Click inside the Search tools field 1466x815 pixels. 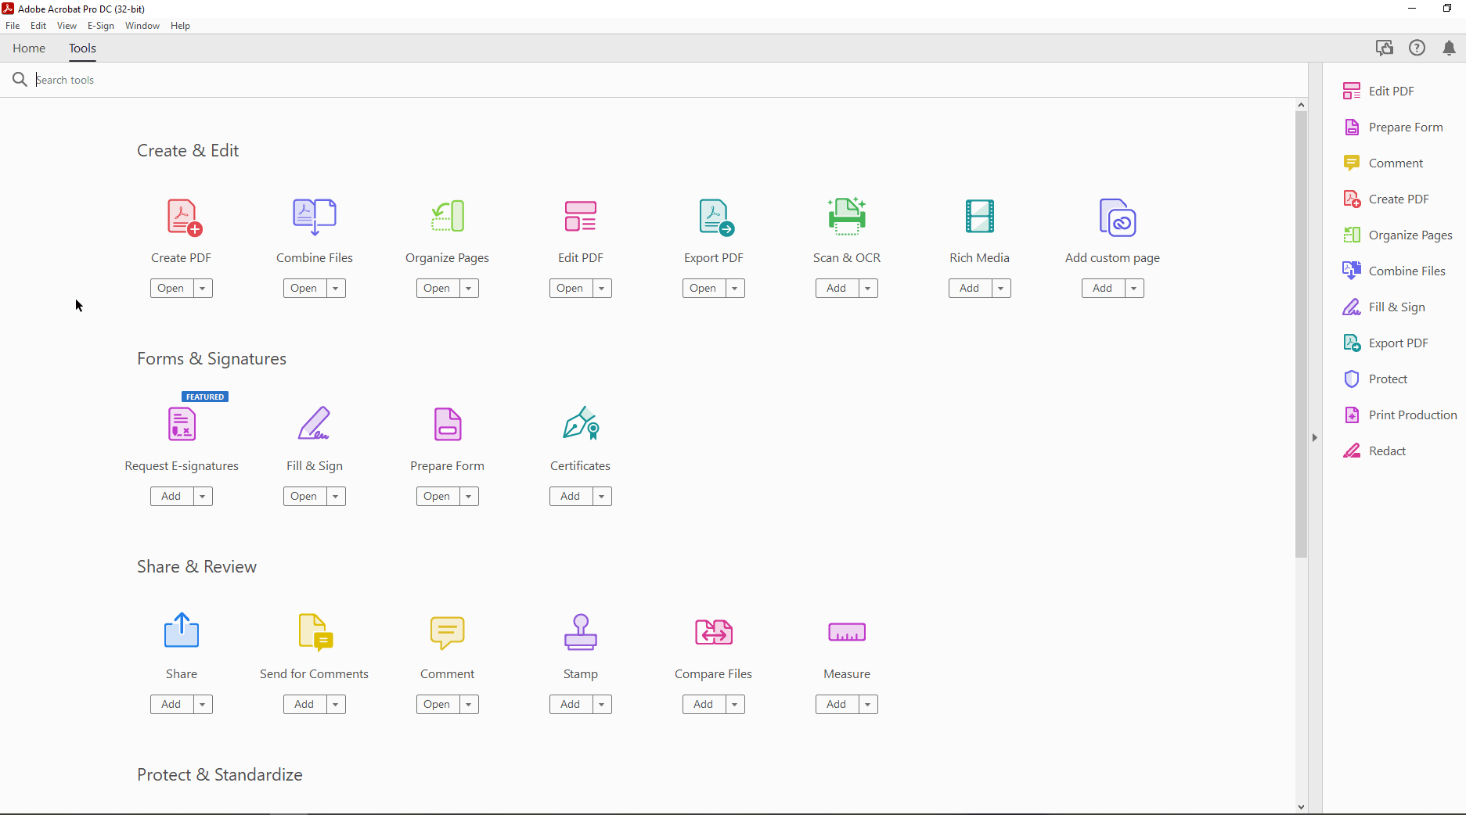[x=235, y=79]
